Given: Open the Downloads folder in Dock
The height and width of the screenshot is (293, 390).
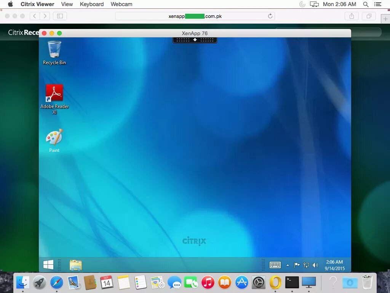Looking at the screenshot, I should pyautogui.click(x=350, y=282).
